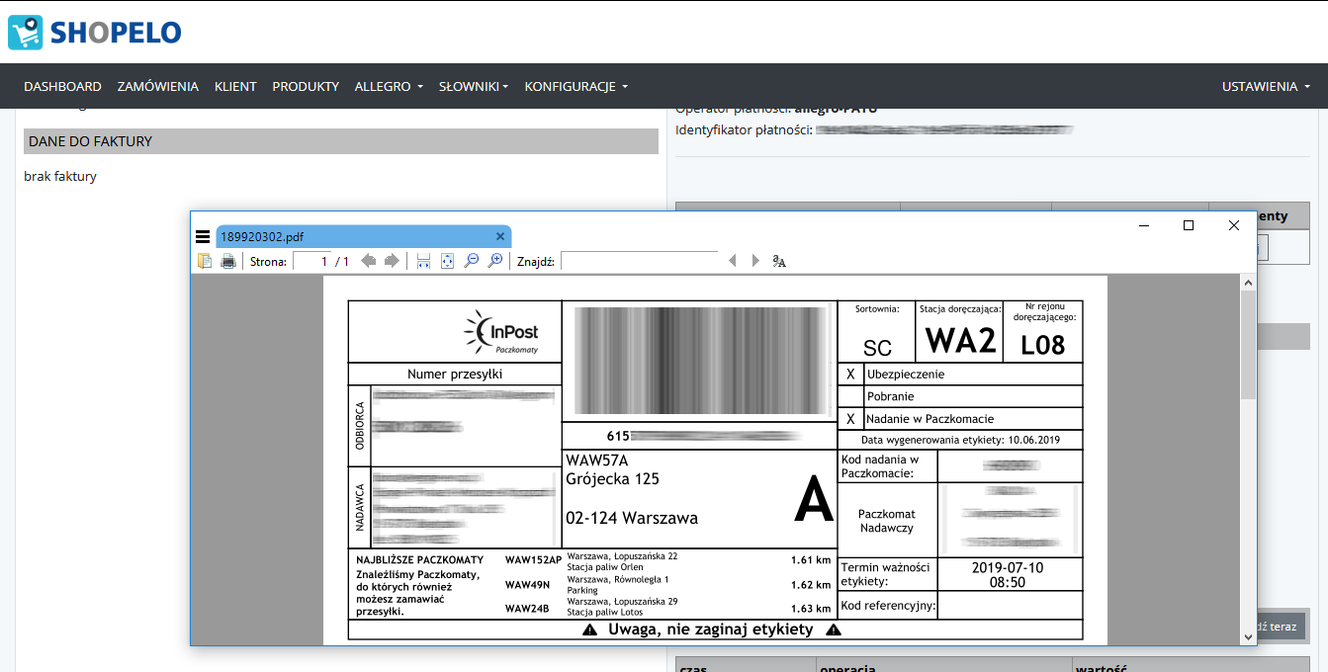Click the fit width icon
This screenshot has height=672, width=1328.
pos(423,261)
